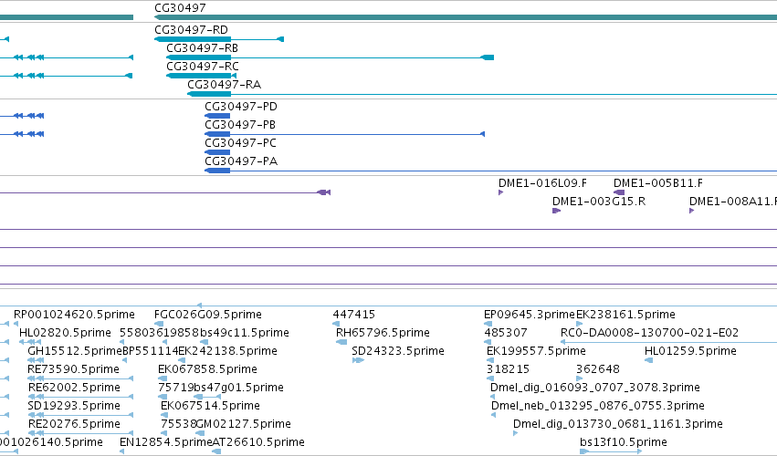Select protein CG30497-PD

(241, 107)
